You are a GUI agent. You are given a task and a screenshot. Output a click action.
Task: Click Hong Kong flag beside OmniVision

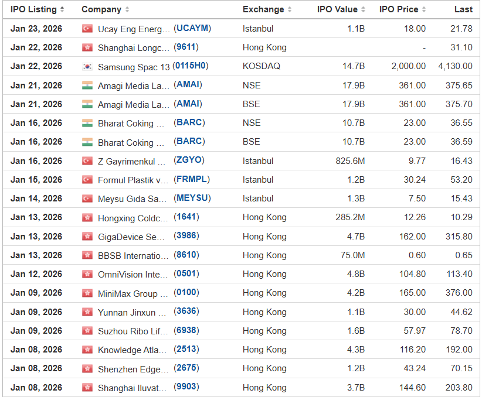click(87, 274)
